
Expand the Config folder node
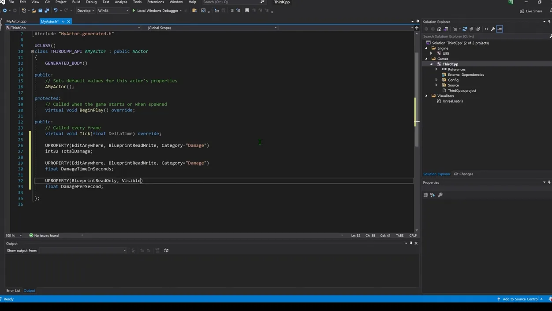[x=437, y=80]
